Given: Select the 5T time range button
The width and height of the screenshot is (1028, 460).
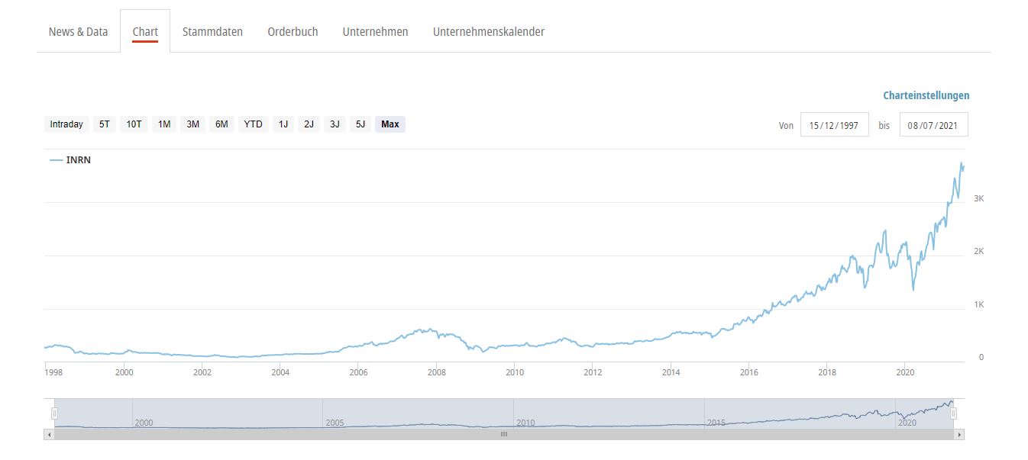Looking at the screenshot, I should coord(105,124).
